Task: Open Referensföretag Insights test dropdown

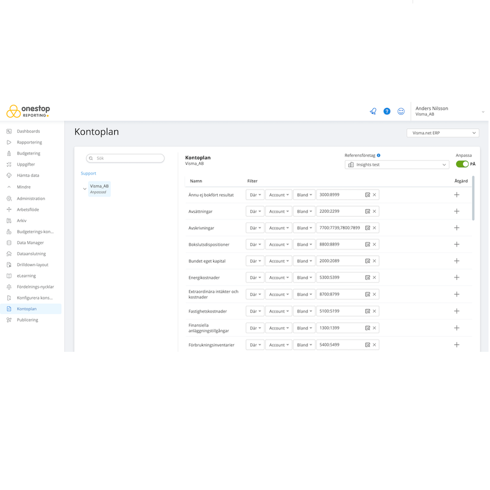Action: (397, 165)
